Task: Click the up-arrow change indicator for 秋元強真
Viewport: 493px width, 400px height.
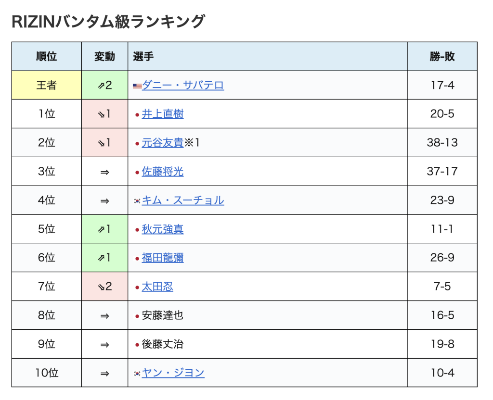Action: tap(104, 229)
